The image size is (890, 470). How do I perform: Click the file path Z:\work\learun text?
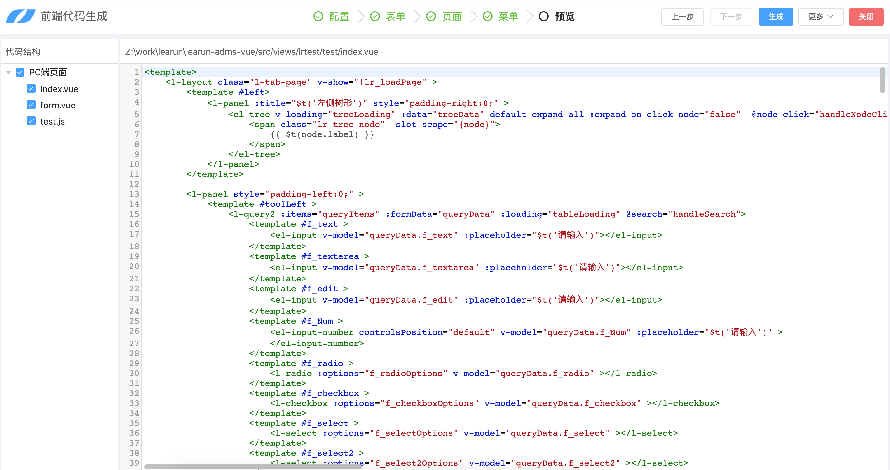[x=252, y=51]
